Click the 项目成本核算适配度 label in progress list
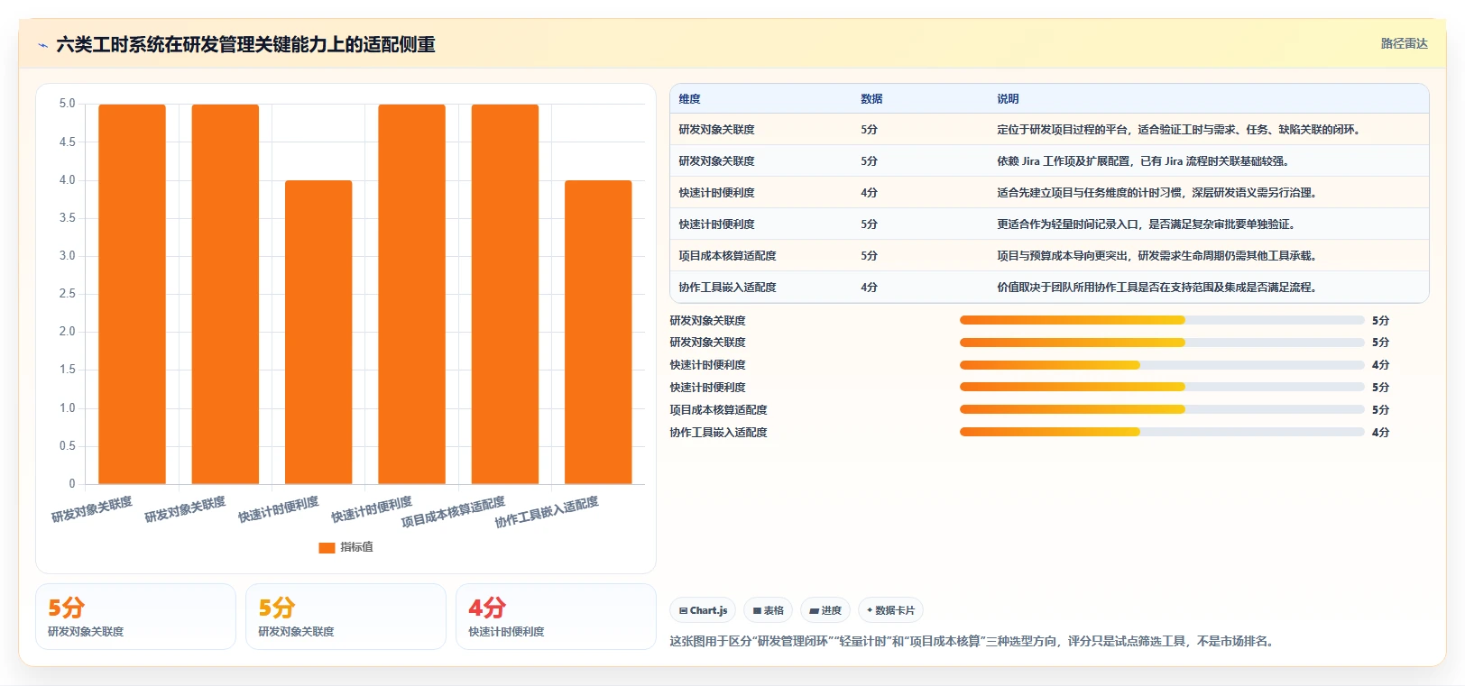1465x686 pixels. [718, 410]
